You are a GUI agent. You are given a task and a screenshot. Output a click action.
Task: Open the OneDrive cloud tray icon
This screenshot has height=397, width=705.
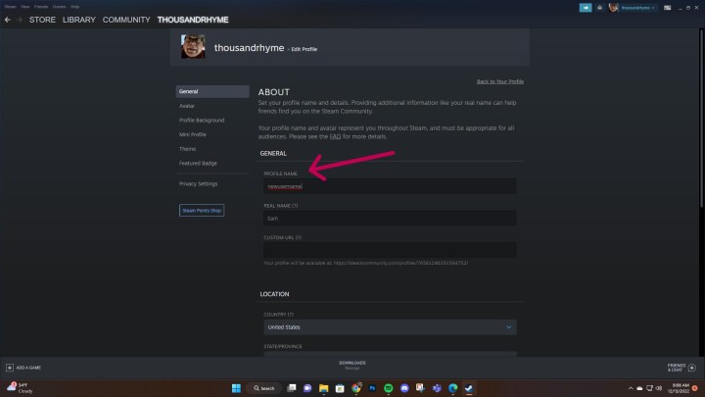[x=639, y=388]
